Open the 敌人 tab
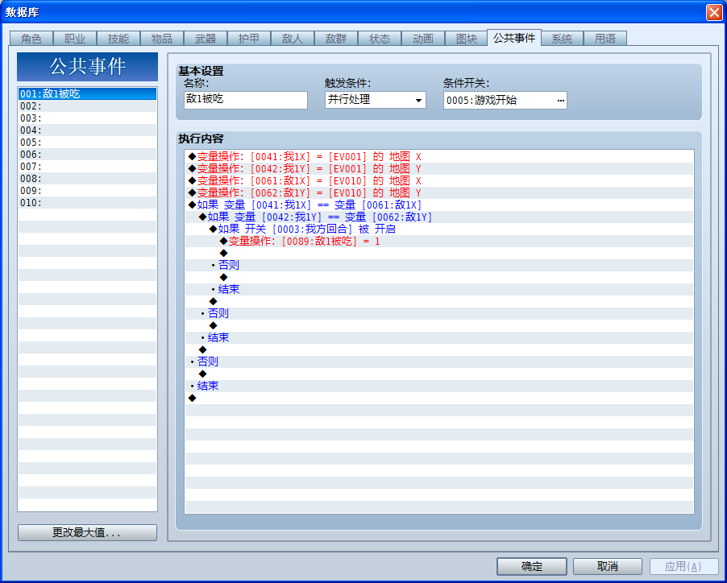 point(293,39)
